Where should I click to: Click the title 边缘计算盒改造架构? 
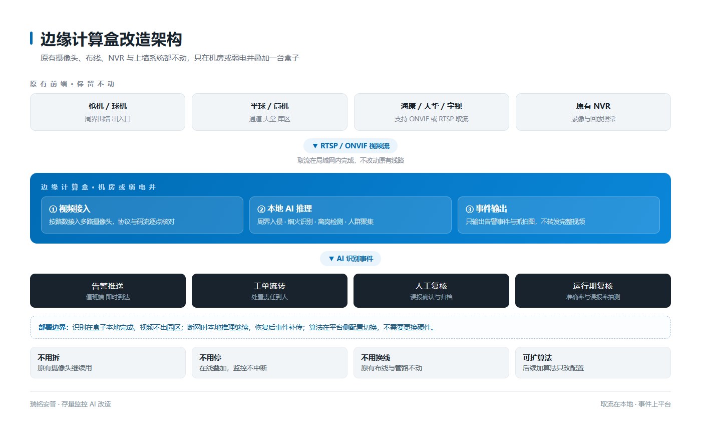coord(111,39)
